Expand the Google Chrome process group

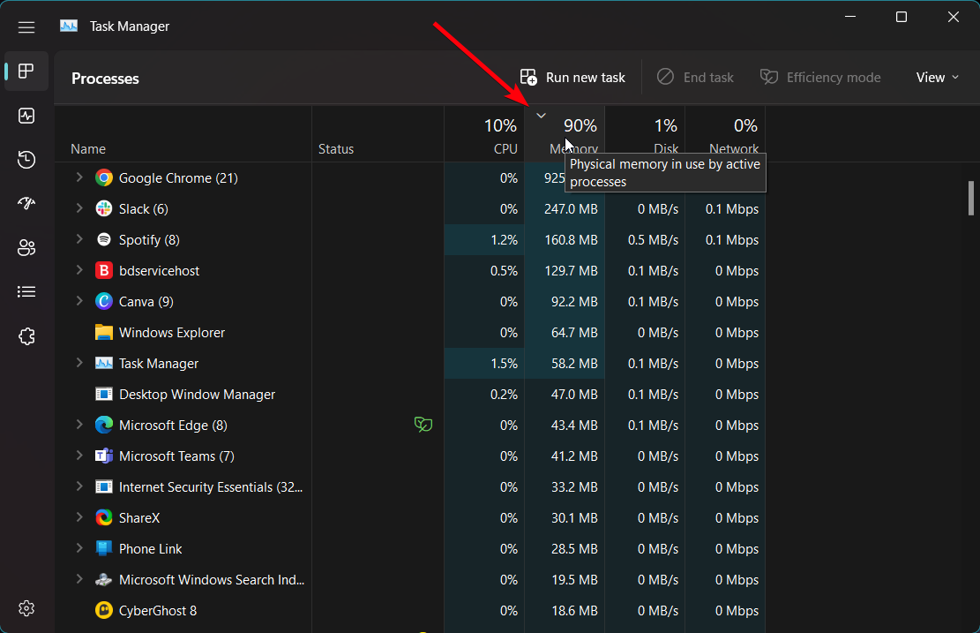point(79,177)
